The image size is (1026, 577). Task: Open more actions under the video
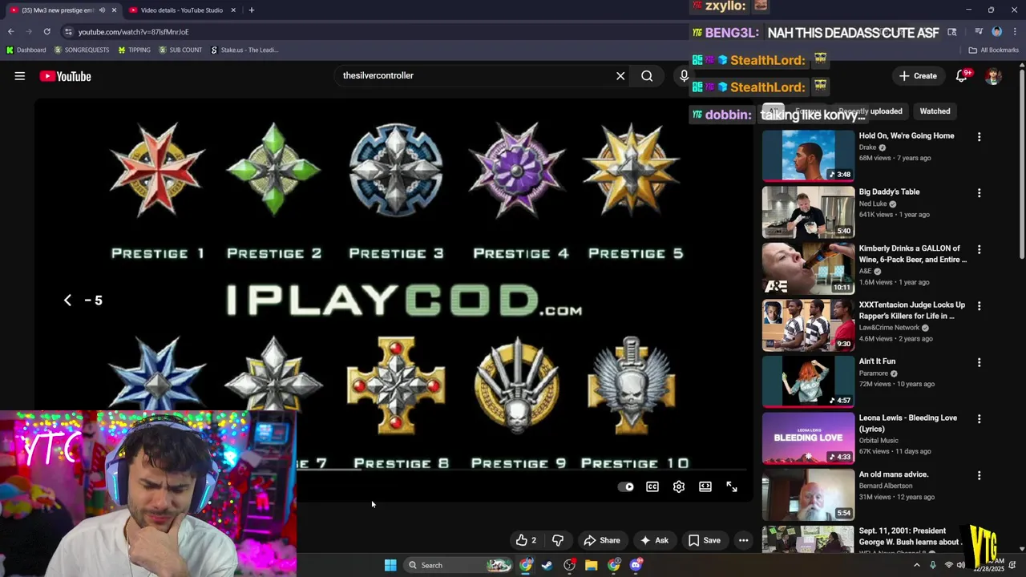click(744, 540)
